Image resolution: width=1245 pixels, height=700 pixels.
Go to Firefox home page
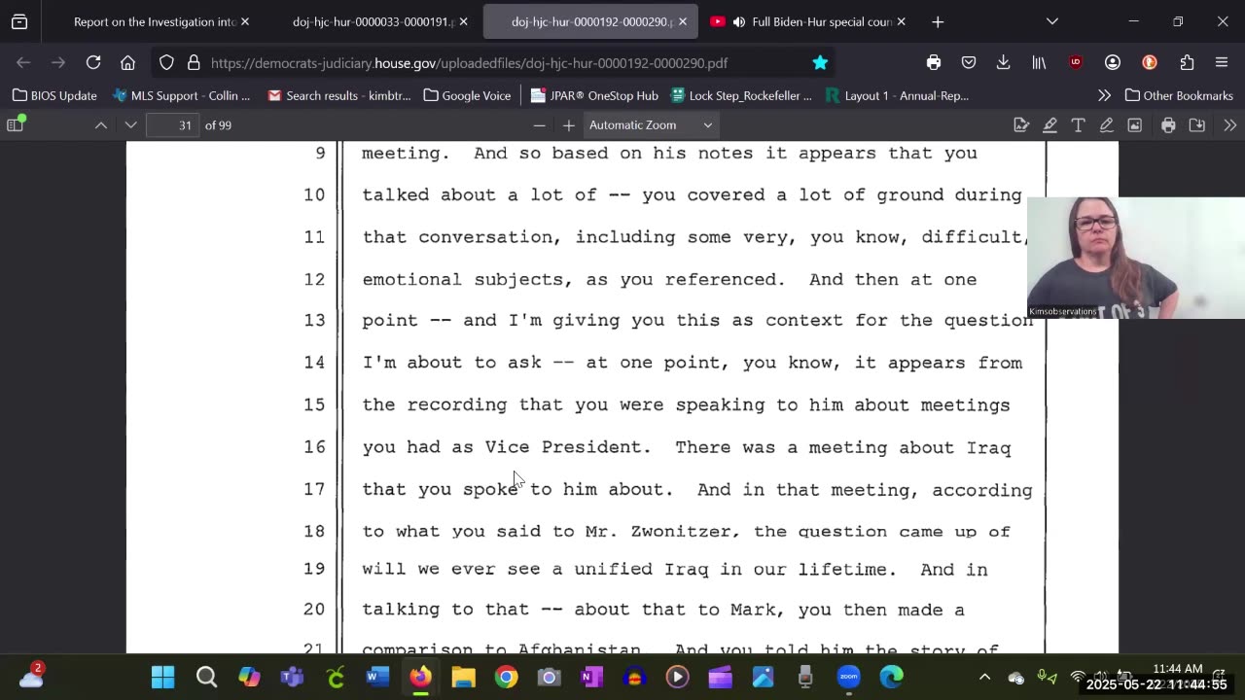click(x=127, y=62)
